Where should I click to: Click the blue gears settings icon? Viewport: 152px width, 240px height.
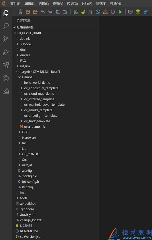(x=146, y=12)
